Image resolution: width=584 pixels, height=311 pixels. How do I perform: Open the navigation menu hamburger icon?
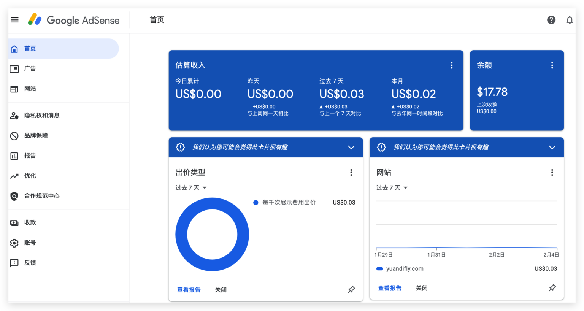click(14, 20)
